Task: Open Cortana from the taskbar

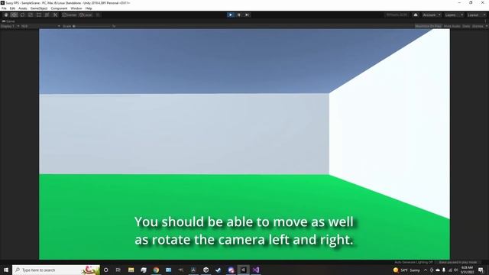Action: (x=105, y=270)
